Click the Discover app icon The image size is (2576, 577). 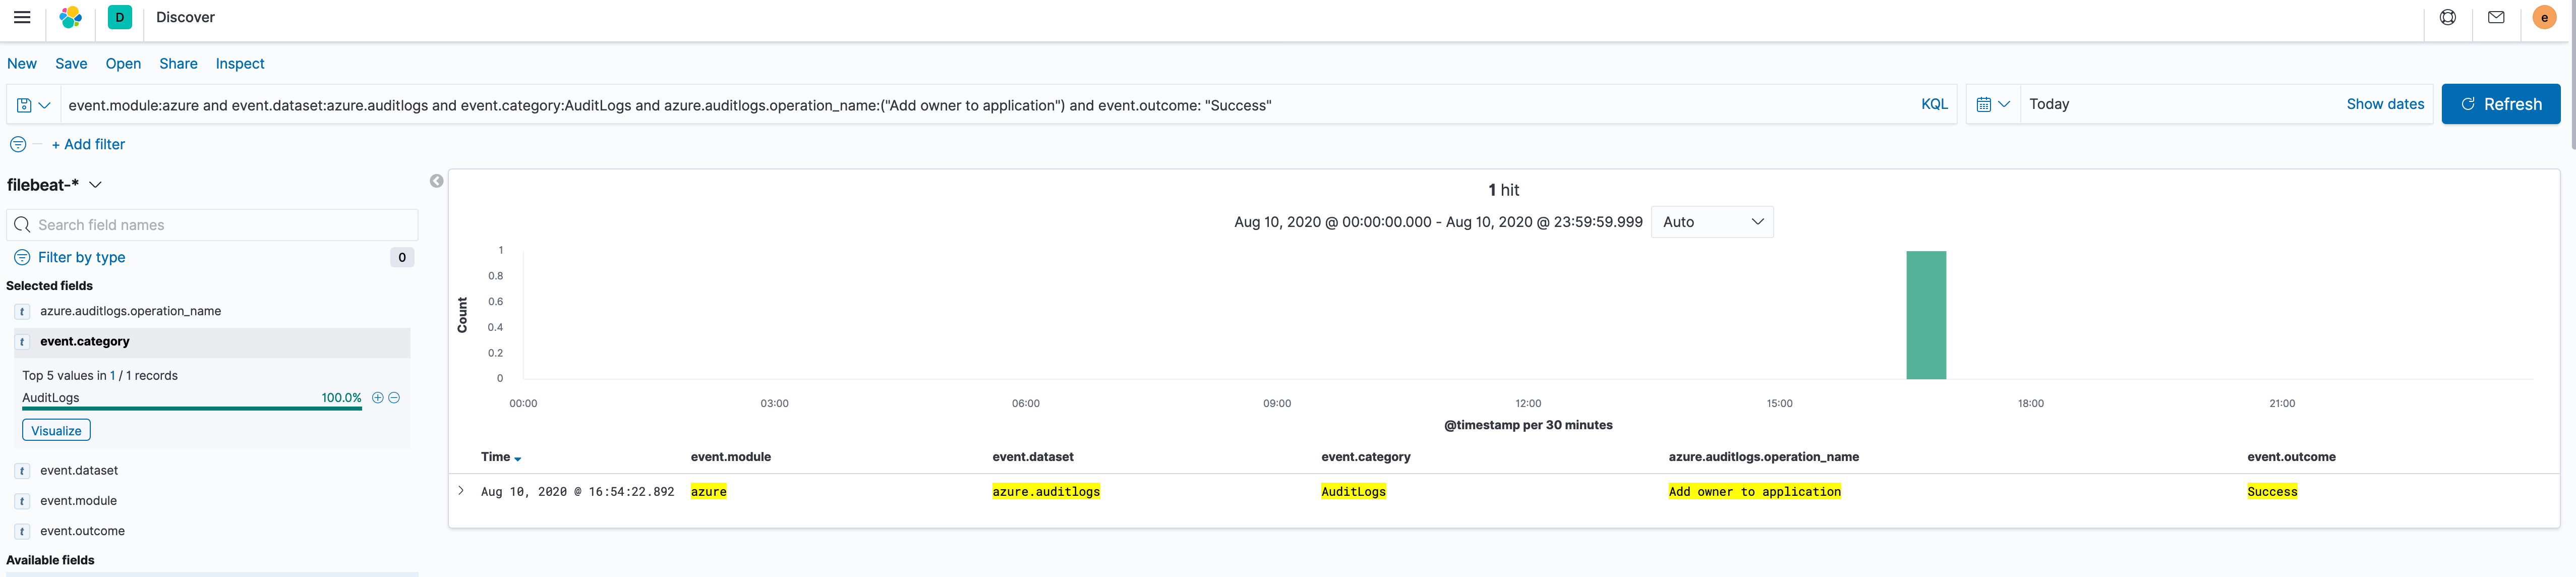point(119,17)
